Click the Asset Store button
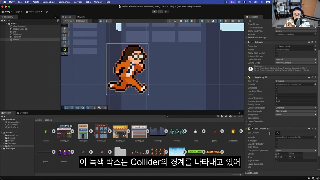The image size is (320, 180). point(34,12)
